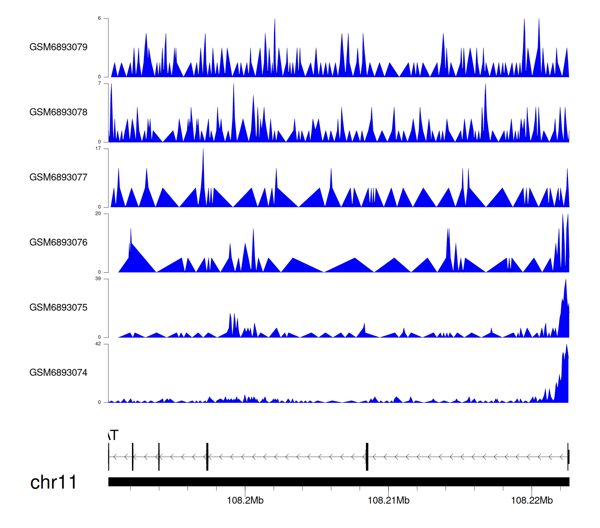Click the GSM6893075 track label
Screen dimensions: 600x528
pos(58,308)
